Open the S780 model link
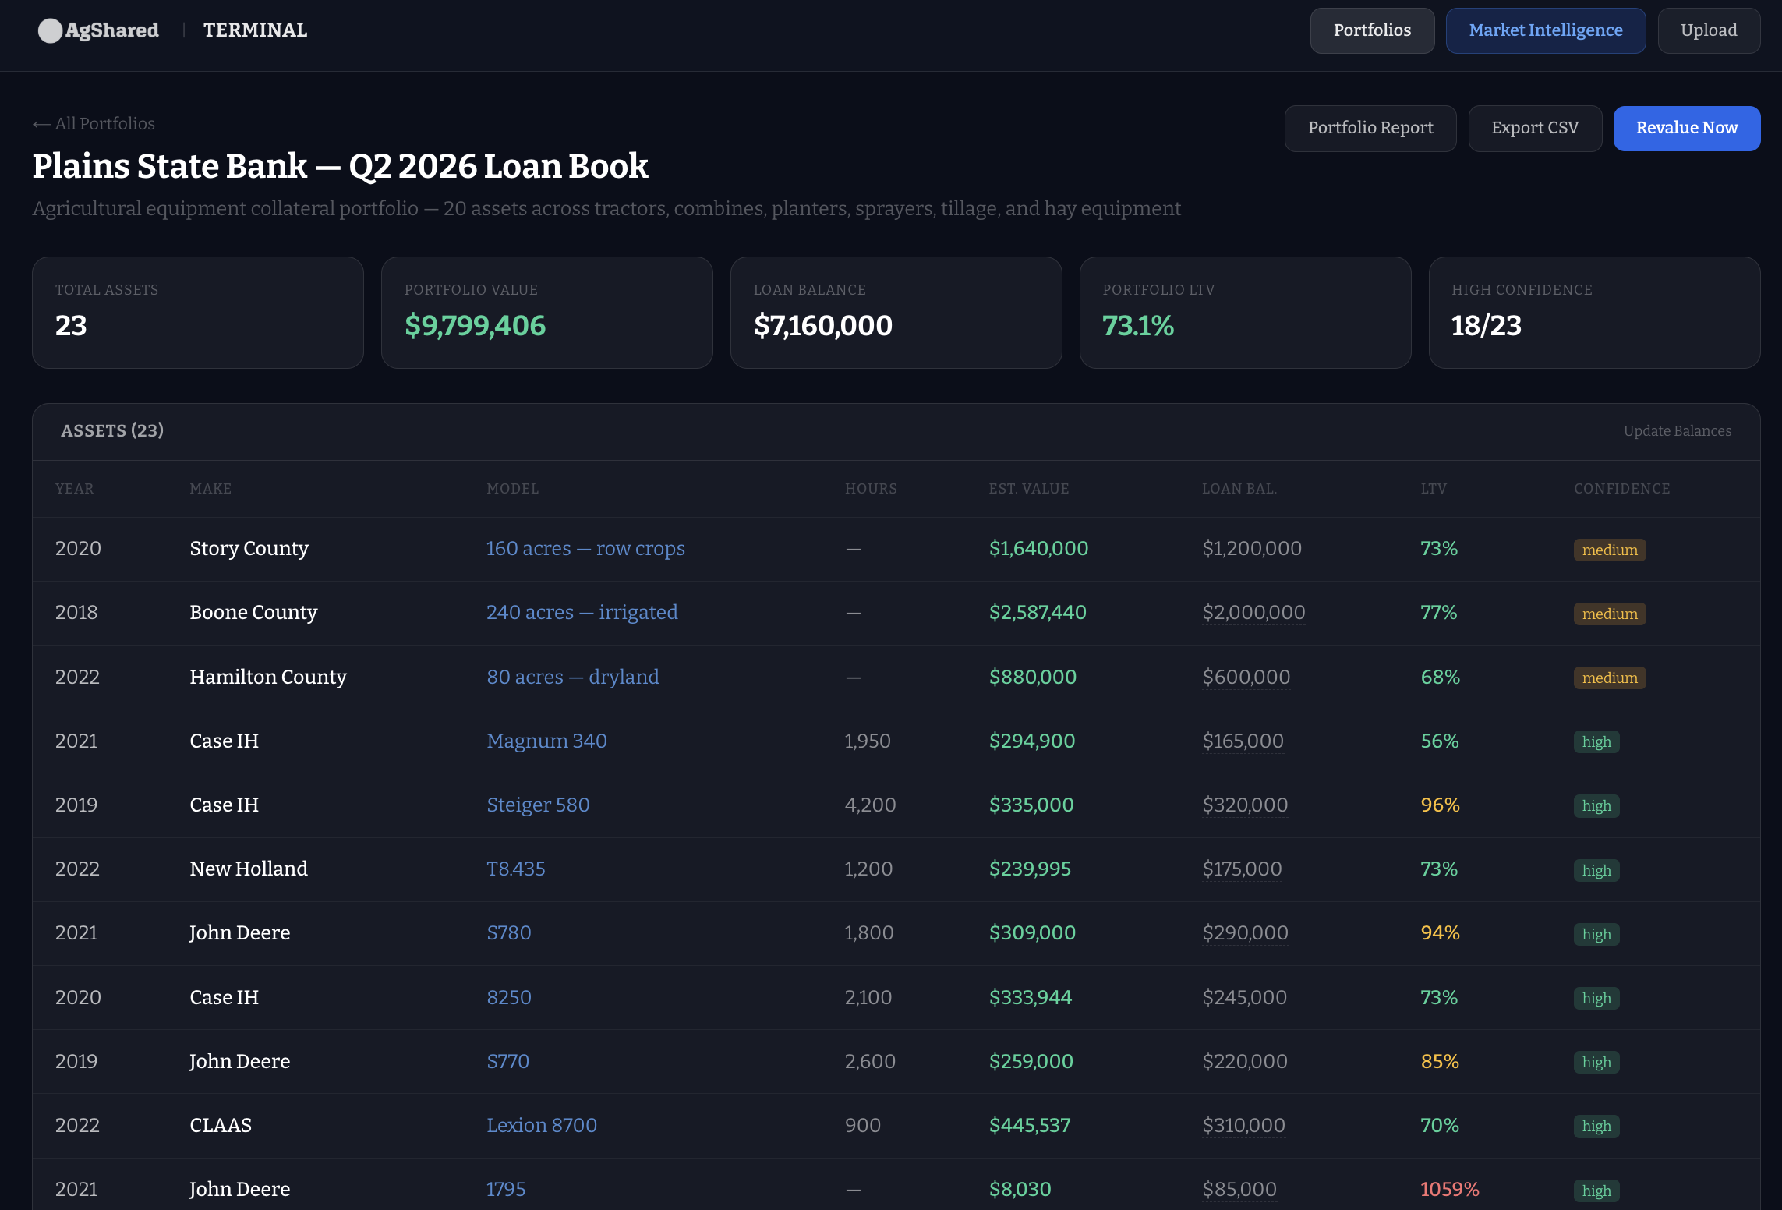This screenshot has width=1782, height=1210. point(509,932)
